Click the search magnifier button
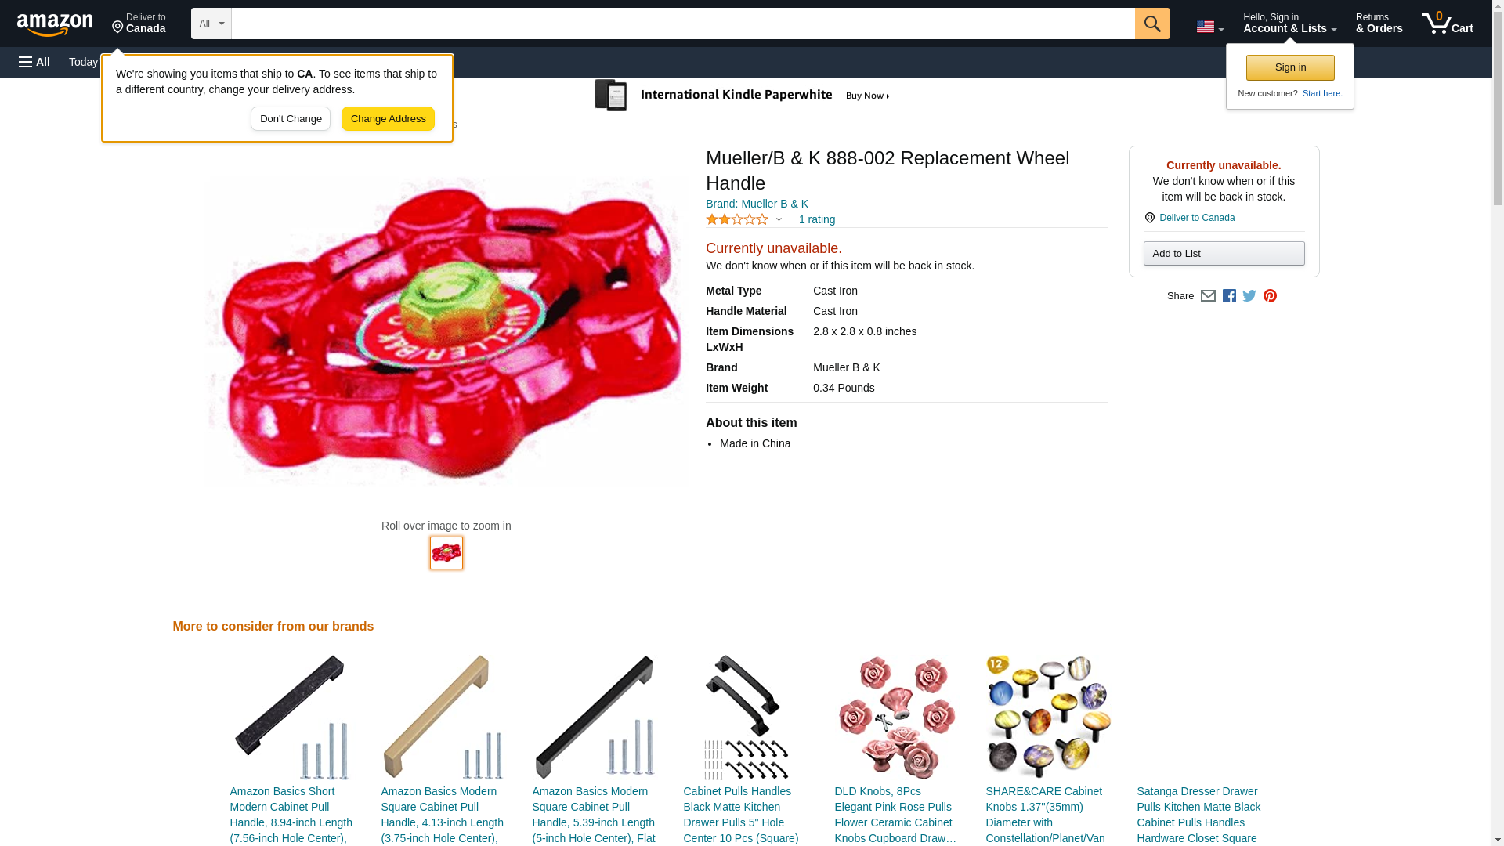 [x=1151, y=23]
